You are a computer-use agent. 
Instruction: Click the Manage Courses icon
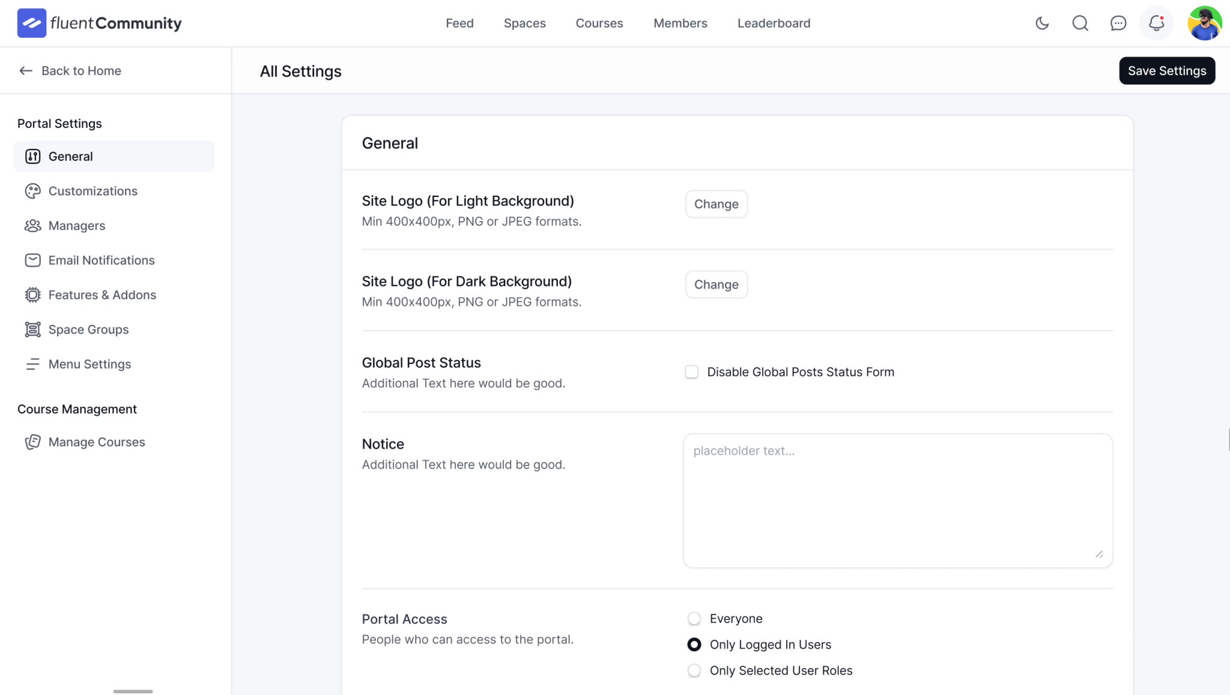33,442
